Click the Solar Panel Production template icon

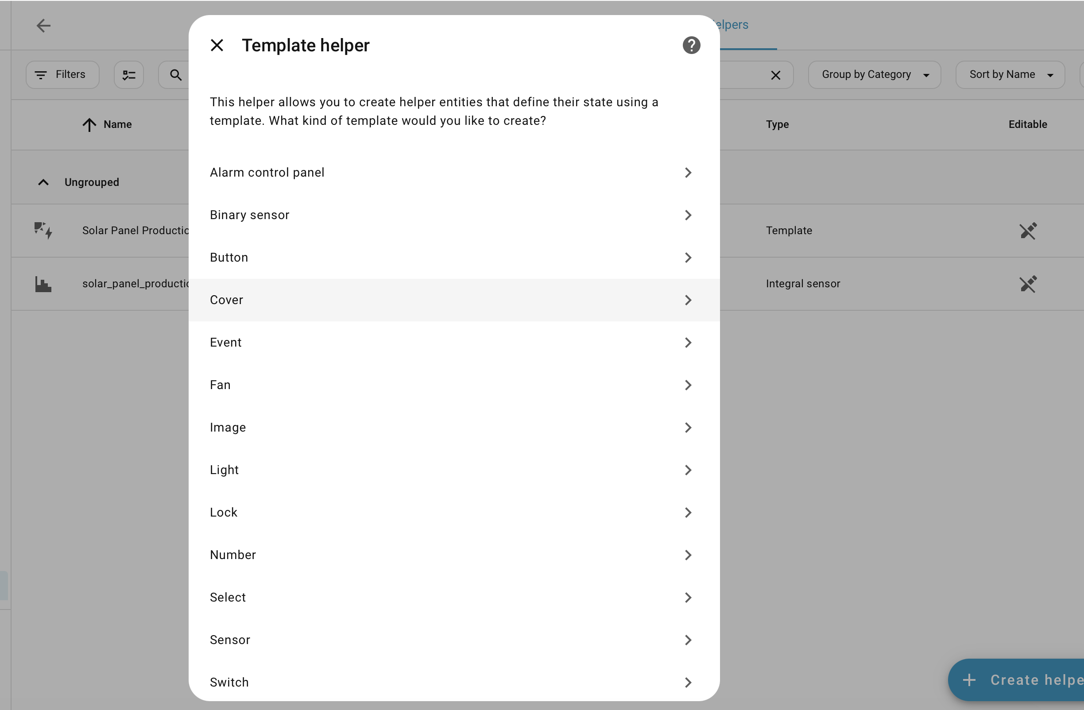tap(43, 231)
